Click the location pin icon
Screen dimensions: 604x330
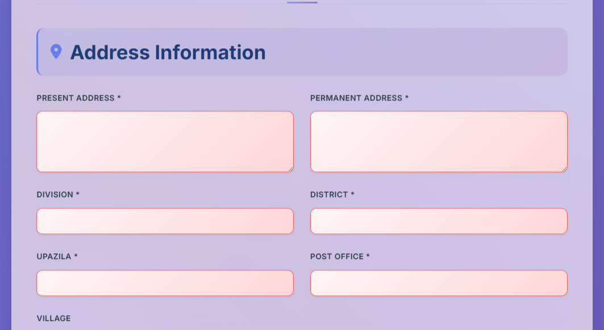point(56,52)
